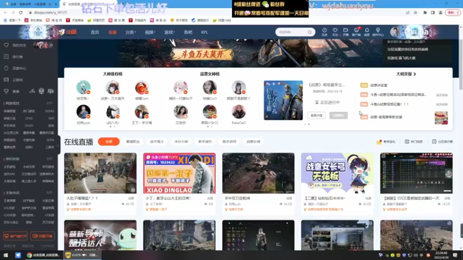Open streamer 战意丶万夫莫开 avatar
The image size is (463, 260).
(x=112, y=87)
